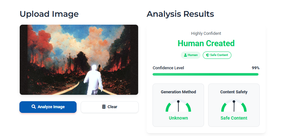Click the magnifier icon on Analyze Image
This screenshot has width=287, height=136.
(33, 107)
